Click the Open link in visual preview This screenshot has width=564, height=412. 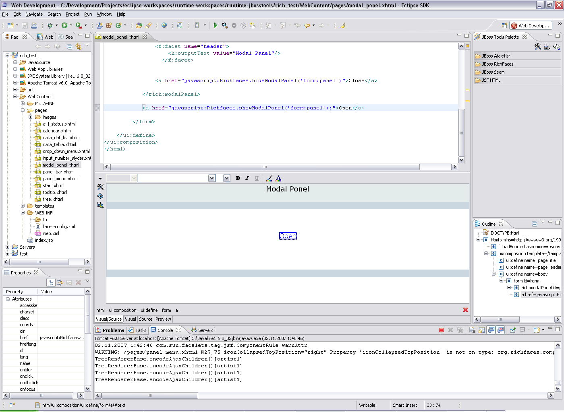tap(287, 236)
